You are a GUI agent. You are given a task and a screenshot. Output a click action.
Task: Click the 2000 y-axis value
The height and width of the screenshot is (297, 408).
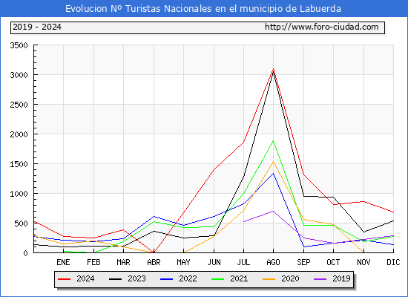pos(19,134)
